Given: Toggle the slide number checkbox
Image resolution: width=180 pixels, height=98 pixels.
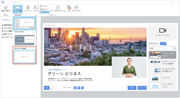Looking at the screenshot, I should (x=3, y=31).
